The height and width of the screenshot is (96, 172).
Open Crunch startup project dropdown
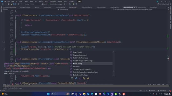point(45,4)
